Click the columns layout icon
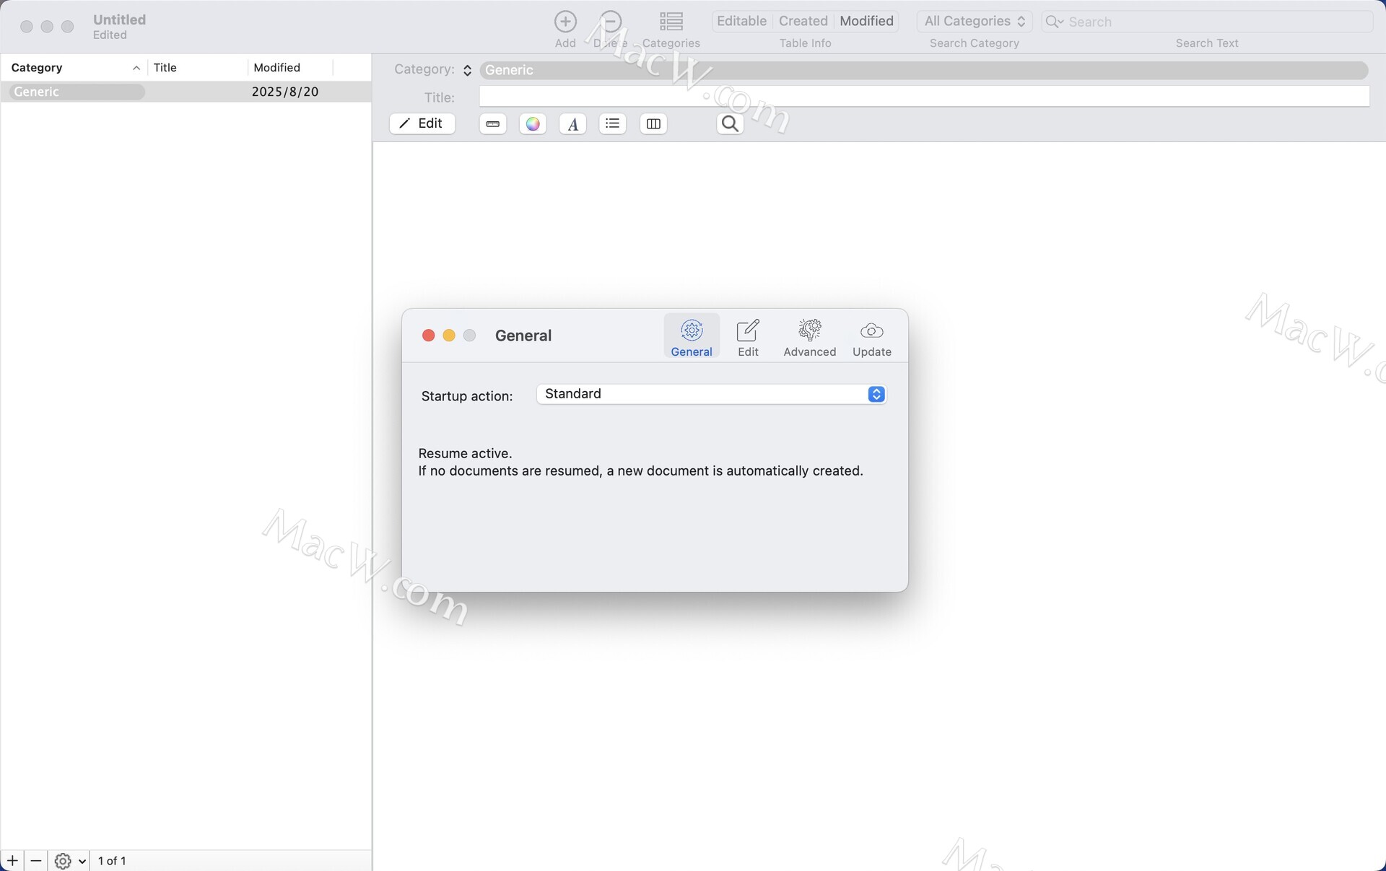The image size is (1386, 871). 653,124
